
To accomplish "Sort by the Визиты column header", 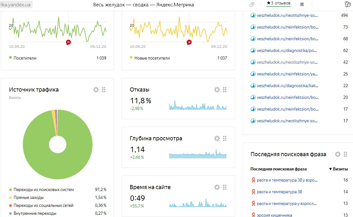I will point(338,169).
